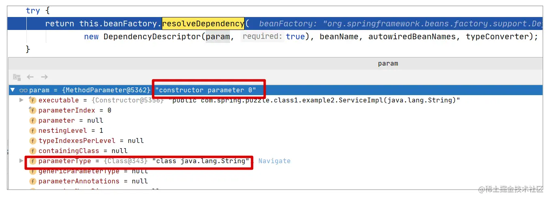Click the field icon of parameterType
Viewport: 550px width, 200px height.
[x=32, y=161]
